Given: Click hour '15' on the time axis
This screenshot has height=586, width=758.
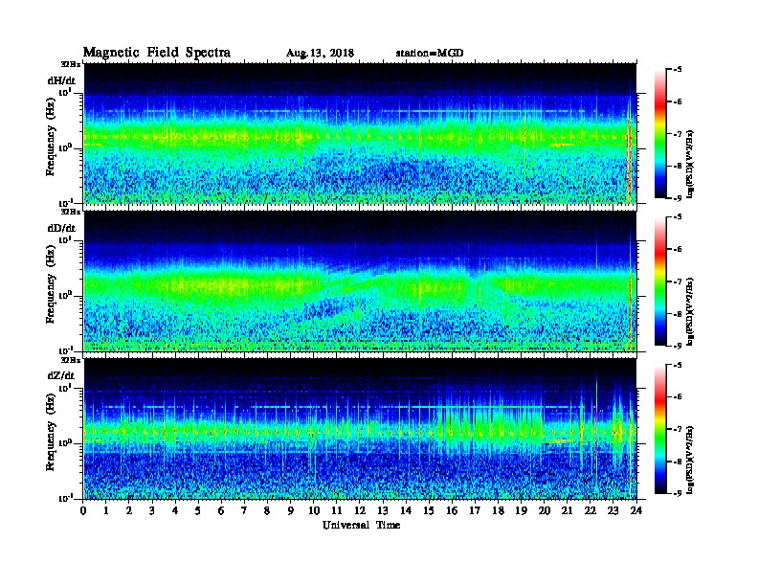Looking at the screenshot, I should click(429, 510).
